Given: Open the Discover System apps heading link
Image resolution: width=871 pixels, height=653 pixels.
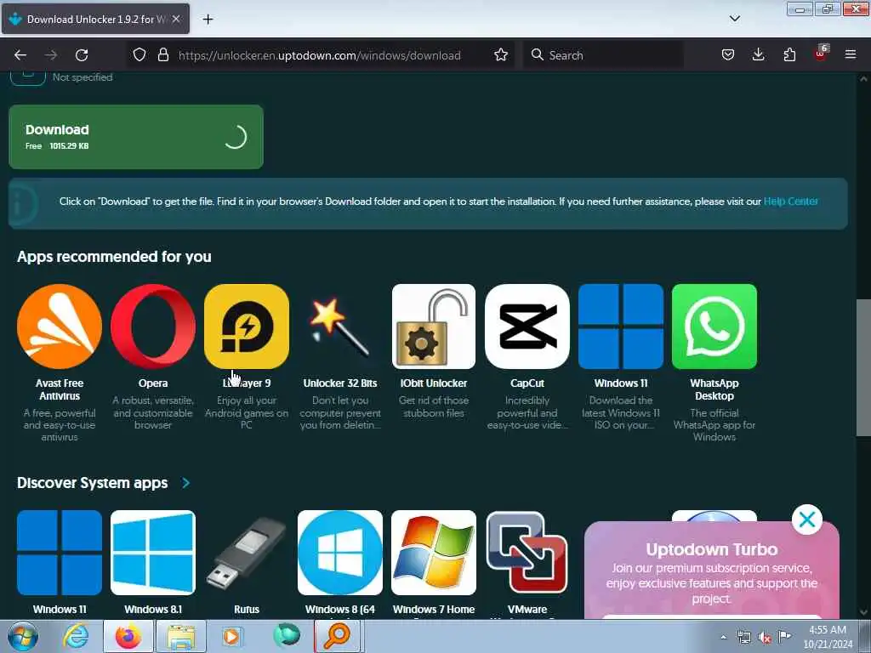Looking at the screenshot, I should pyautogui.click(x=92, y=483).
